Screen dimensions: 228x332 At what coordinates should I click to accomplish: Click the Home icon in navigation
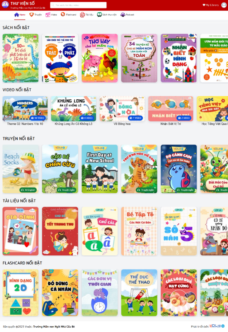16,15
